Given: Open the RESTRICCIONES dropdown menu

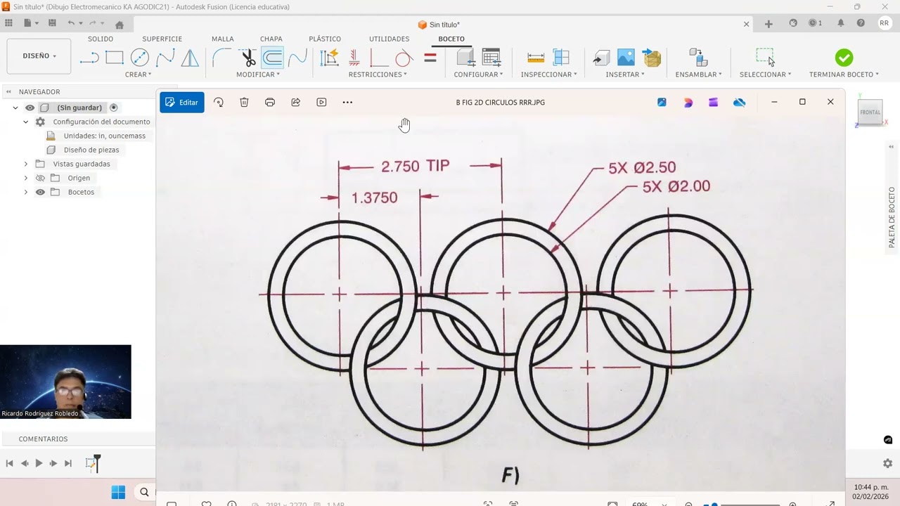Looking at the screenshot, I should click(x=378, y=74).
